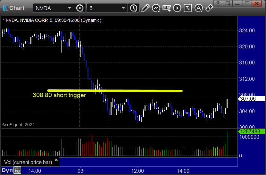266x175 pixels.
Task: Click the Chart title icon
Action: pyautogui.click(x=5, y=8)
